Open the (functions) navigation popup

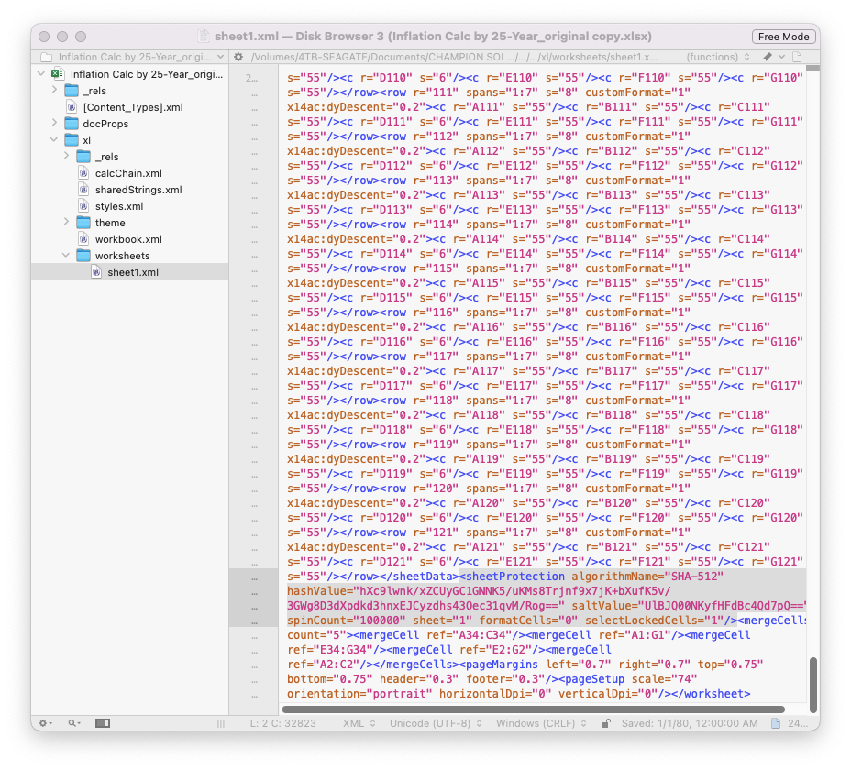[x=717, y=57]
